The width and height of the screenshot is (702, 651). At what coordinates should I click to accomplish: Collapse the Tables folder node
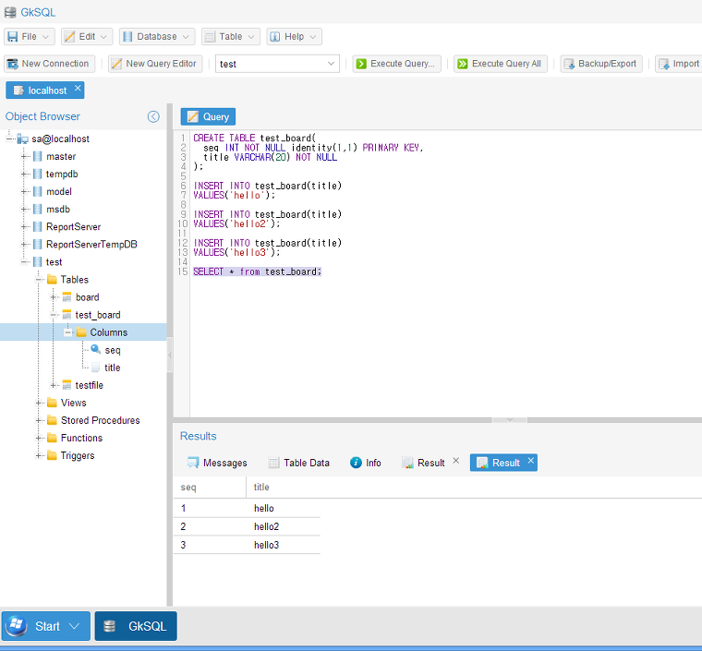(x=39, y=280)
